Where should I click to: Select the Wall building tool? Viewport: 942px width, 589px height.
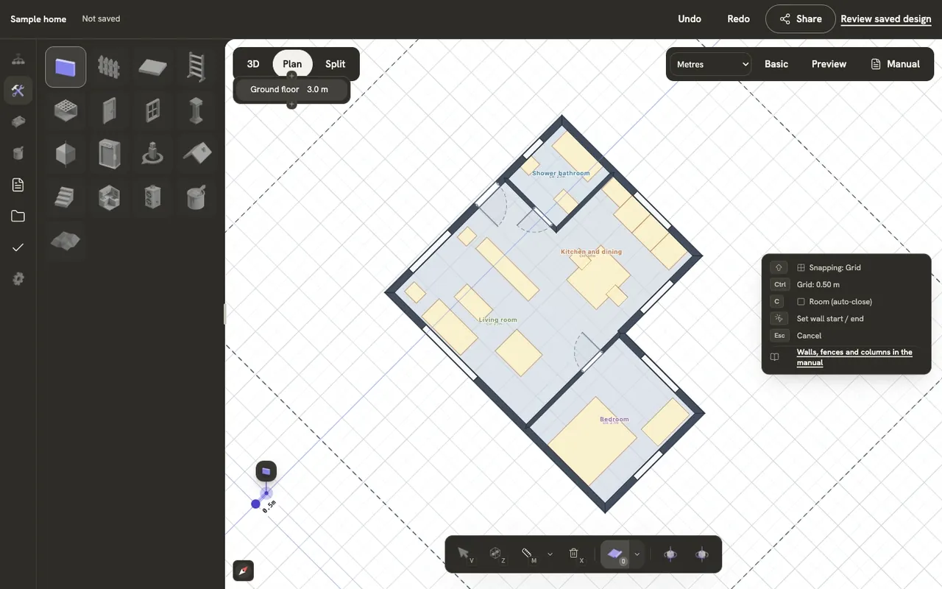click(x=65, y=67)
